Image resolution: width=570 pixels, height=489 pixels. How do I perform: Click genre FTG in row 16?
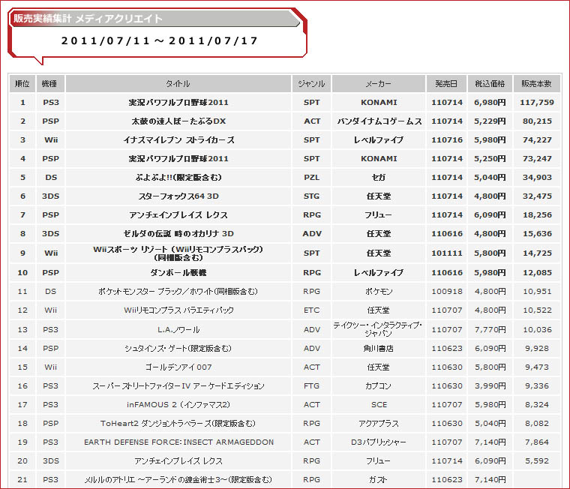(311, 386)
